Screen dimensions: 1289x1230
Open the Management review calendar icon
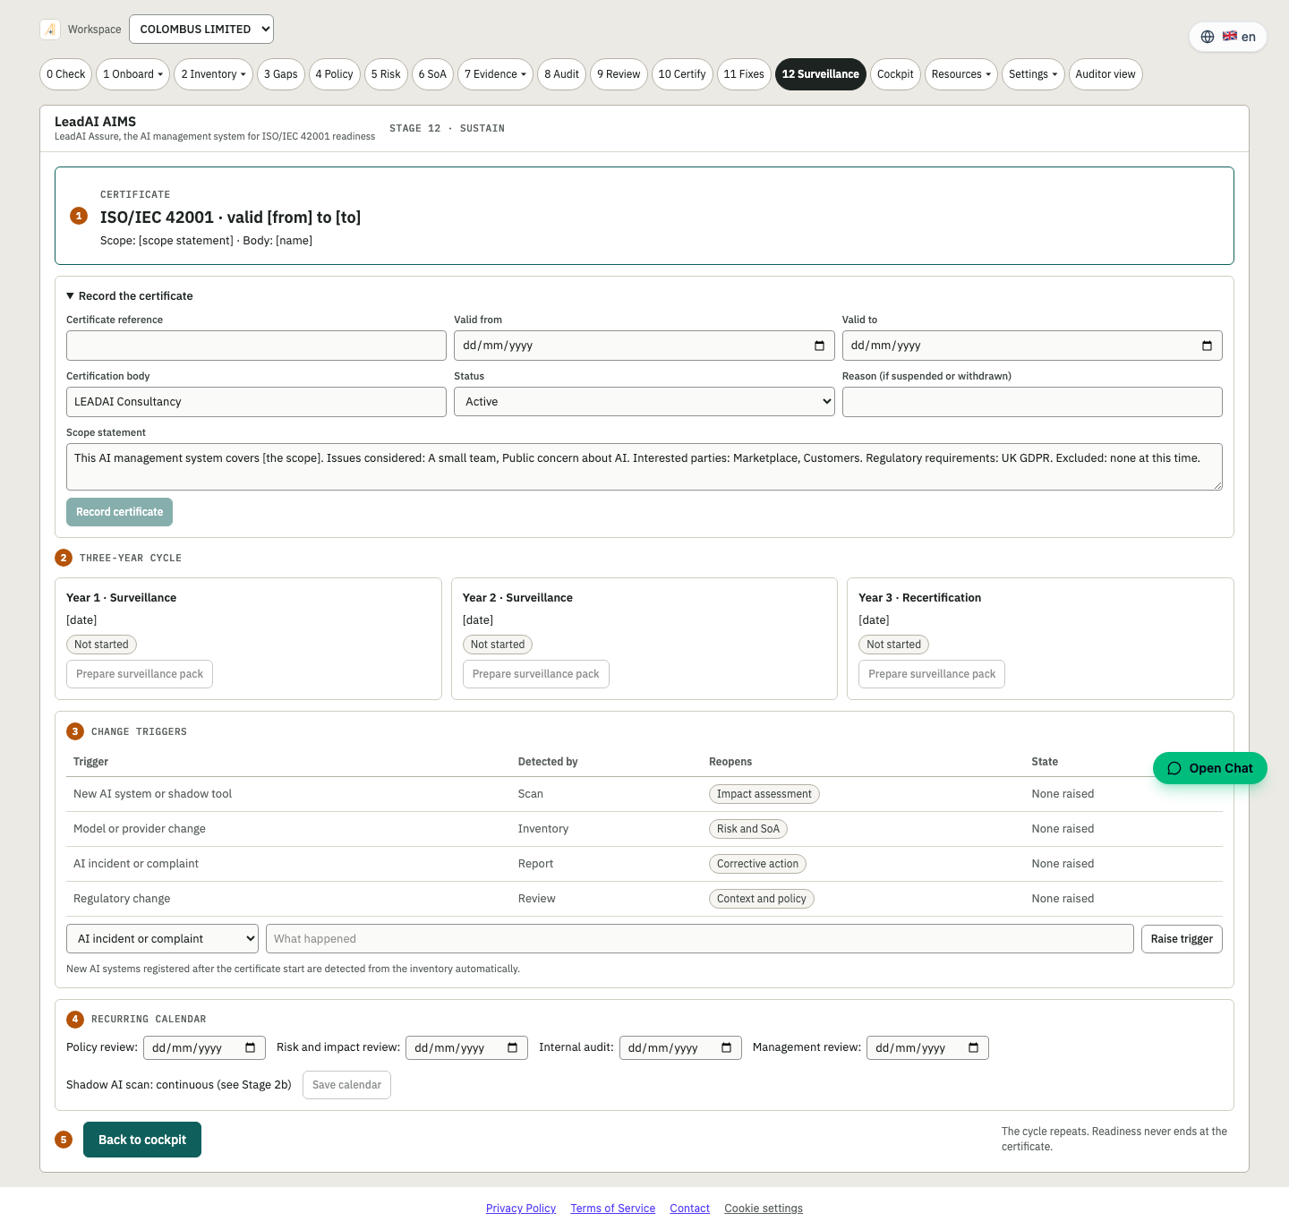(974, 1048)
